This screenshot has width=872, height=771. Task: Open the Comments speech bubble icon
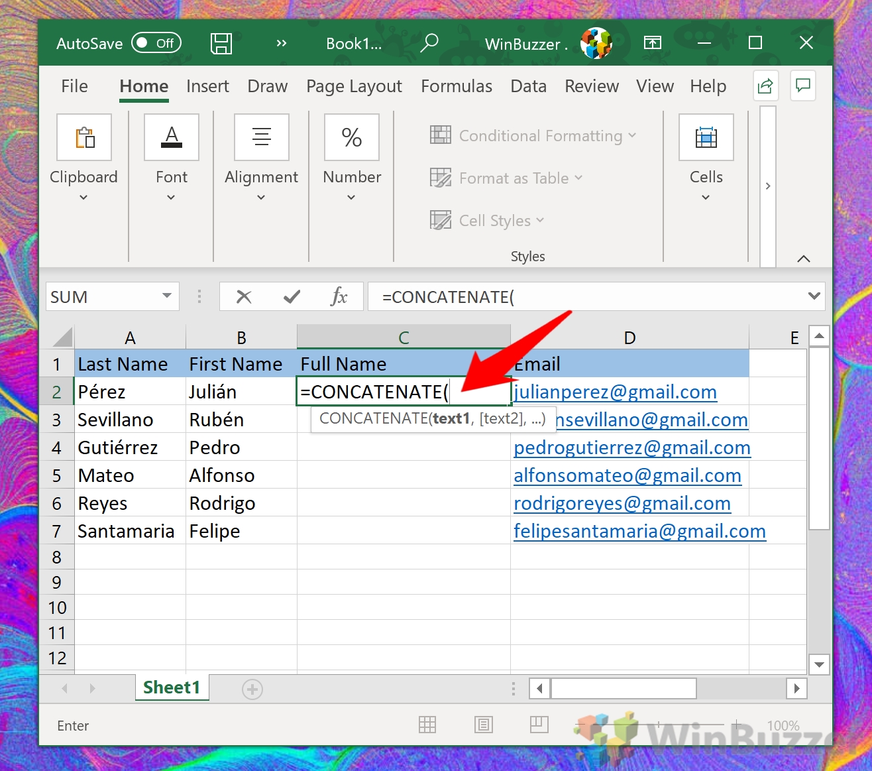803,86
